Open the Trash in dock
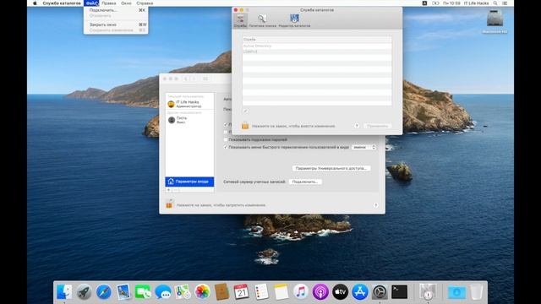 tap(477, 292)
